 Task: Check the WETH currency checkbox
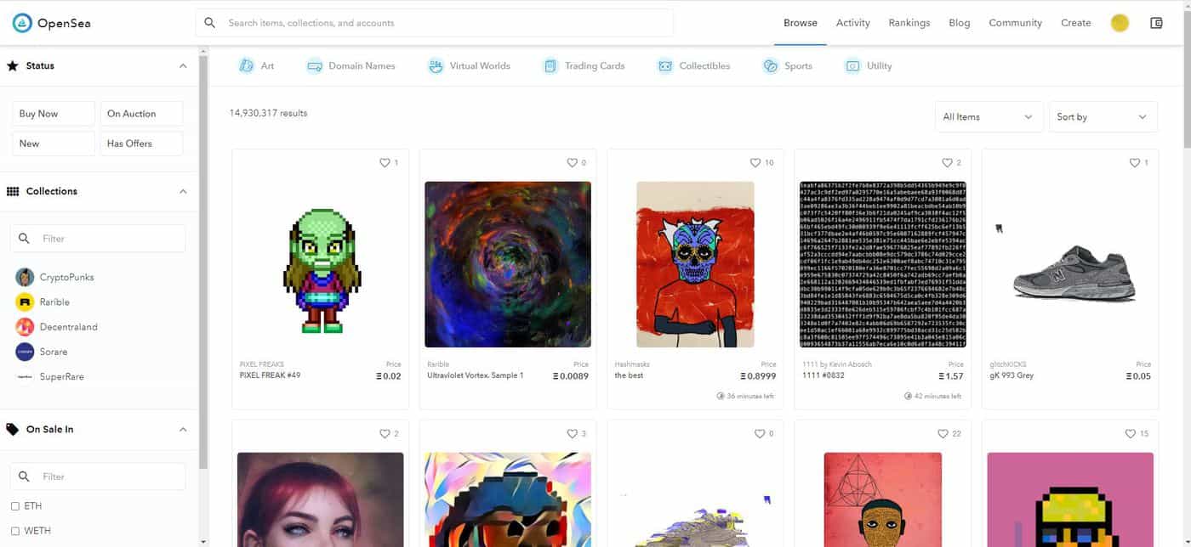coord(15,531)
